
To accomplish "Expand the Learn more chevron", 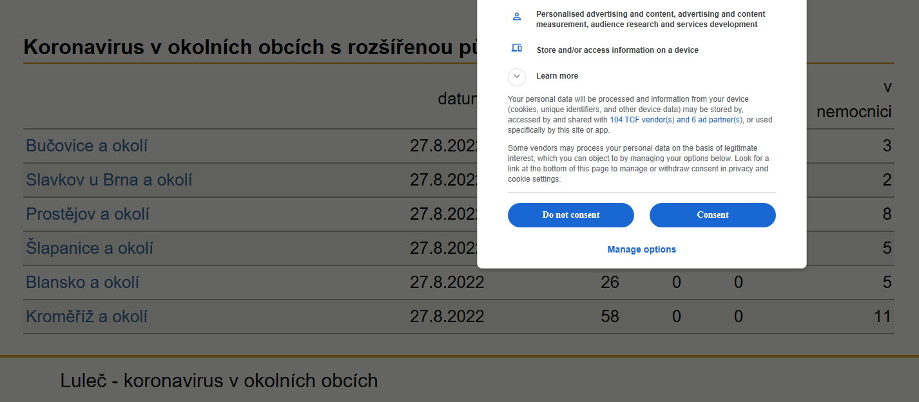I will pyautogui.click(x=517, y=77).
